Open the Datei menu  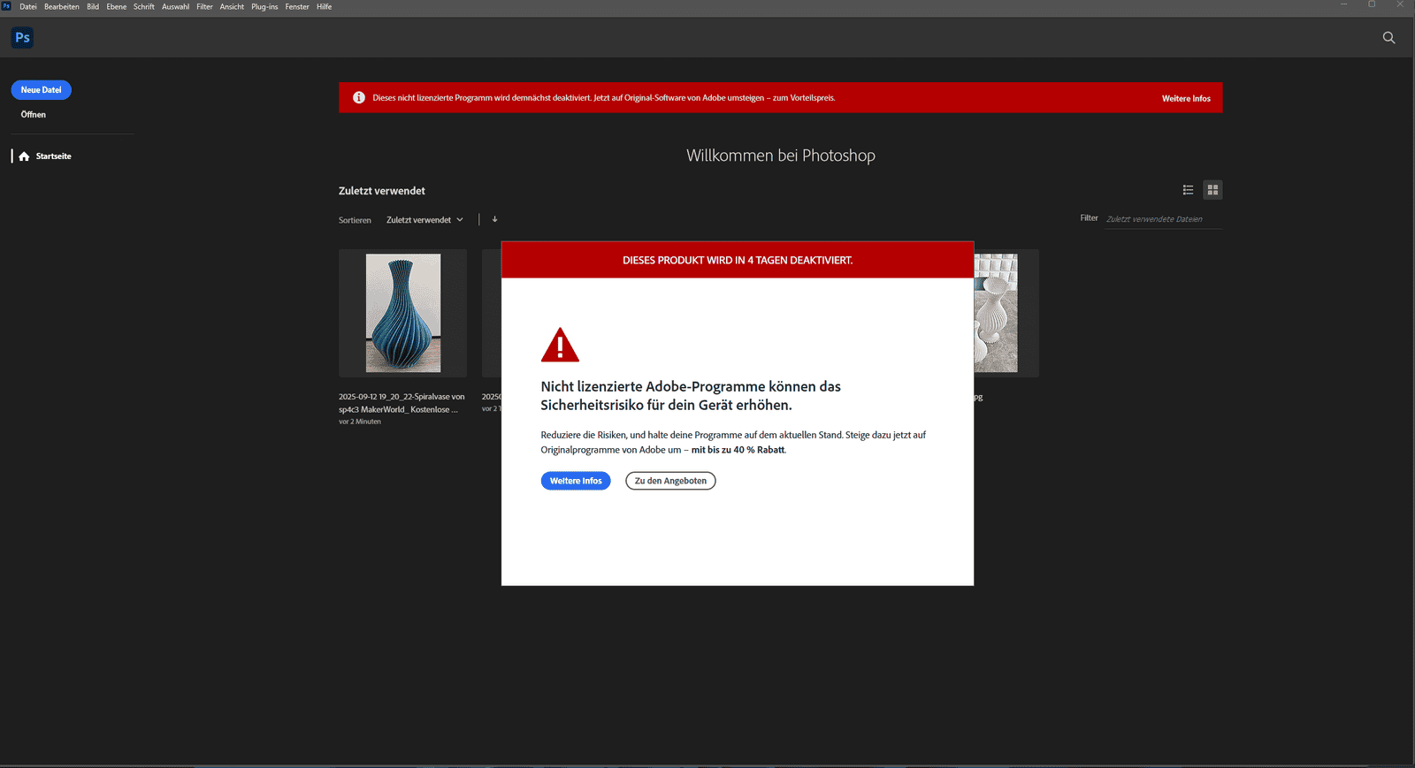tap(28, 6)
